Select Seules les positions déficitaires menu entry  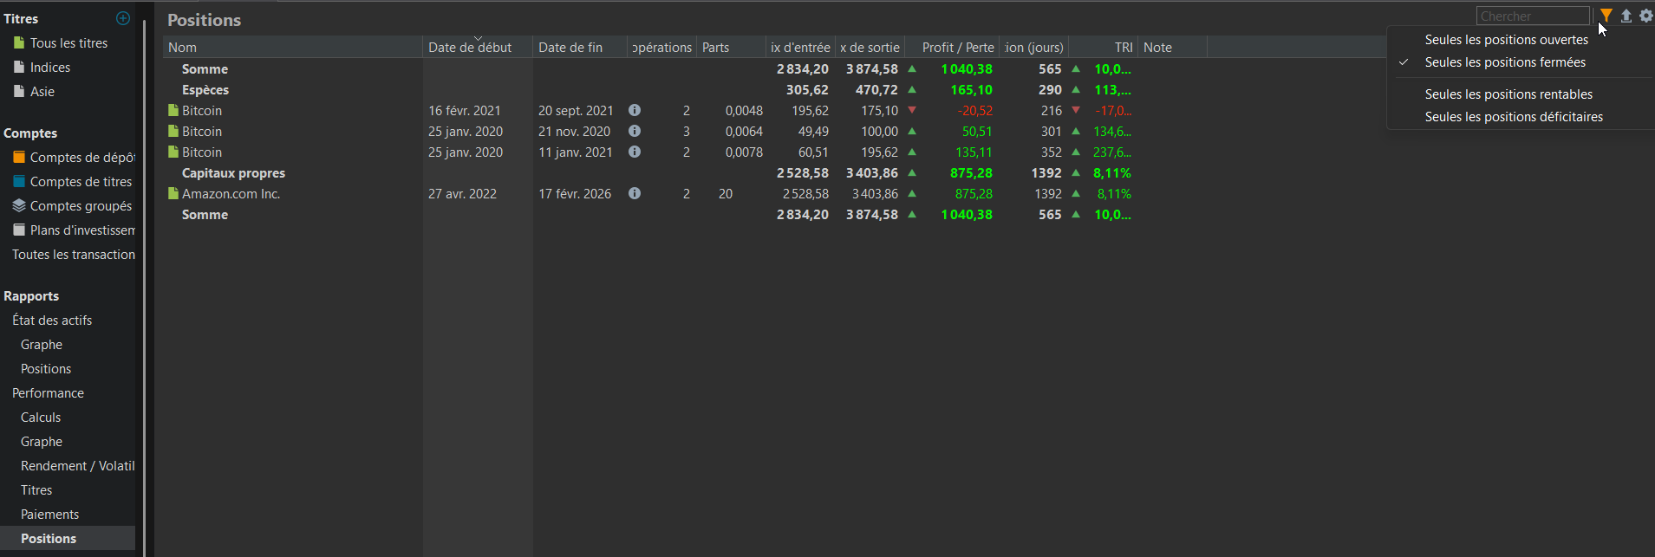[x=1514, y=117]
